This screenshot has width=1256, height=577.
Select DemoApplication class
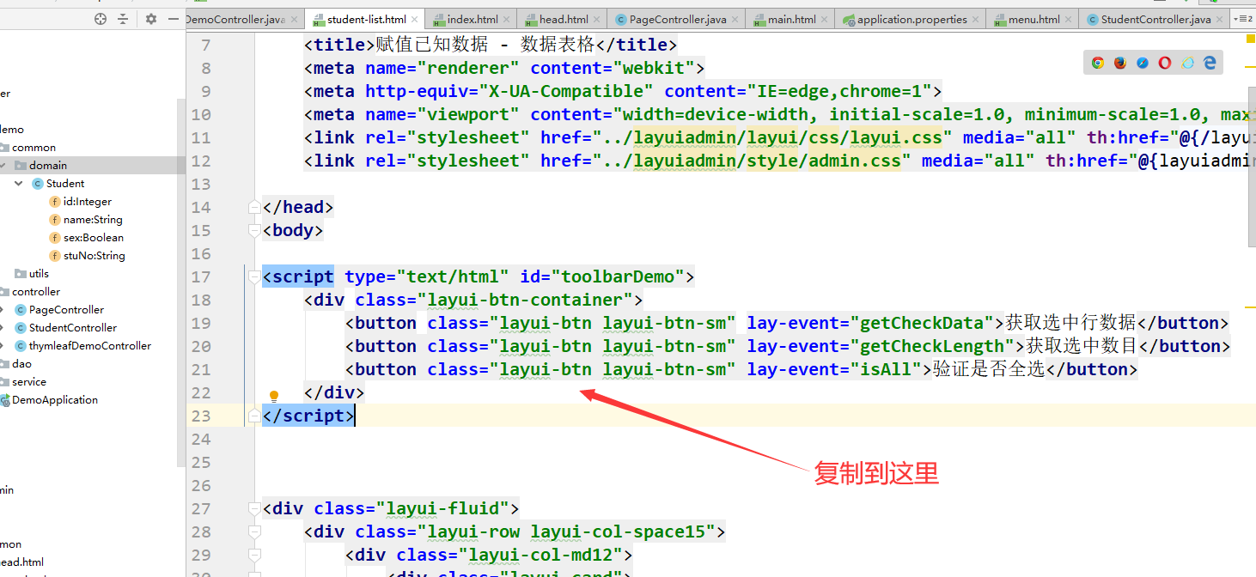coord(55,400)
